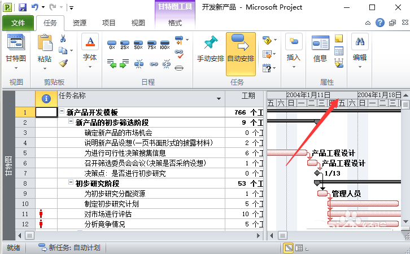This screenshot has width=410, height=254.
Task: Open the Copy dropdown arrow
Action: point(71,50)
